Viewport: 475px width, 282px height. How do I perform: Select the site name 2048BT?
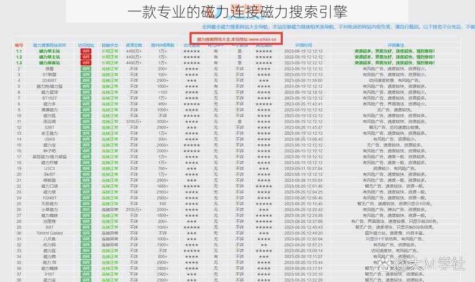click(49, 81)
